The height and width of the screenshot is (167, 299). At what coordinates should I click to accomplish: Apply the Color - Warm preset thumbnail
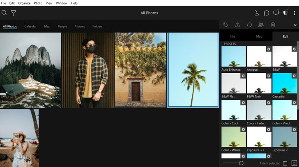pyautogui.click(x=234, y=137)
